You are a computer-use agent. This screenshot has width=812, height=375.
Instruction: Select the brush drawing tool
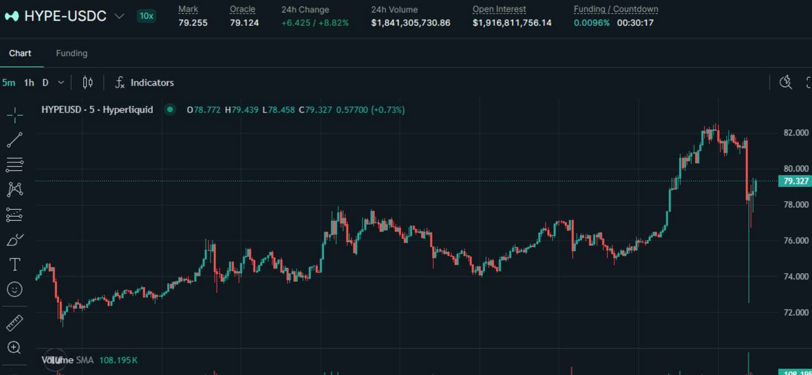coord(15,239)
